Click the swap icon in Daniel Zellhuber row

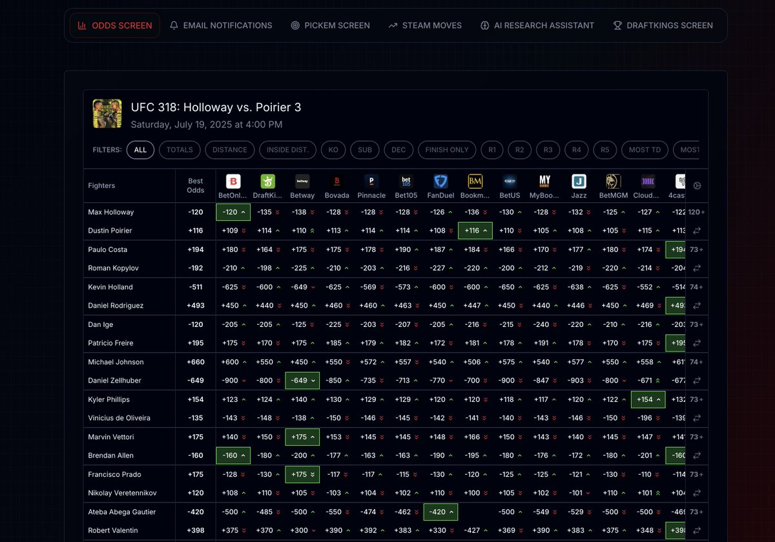tap(697, 380)
